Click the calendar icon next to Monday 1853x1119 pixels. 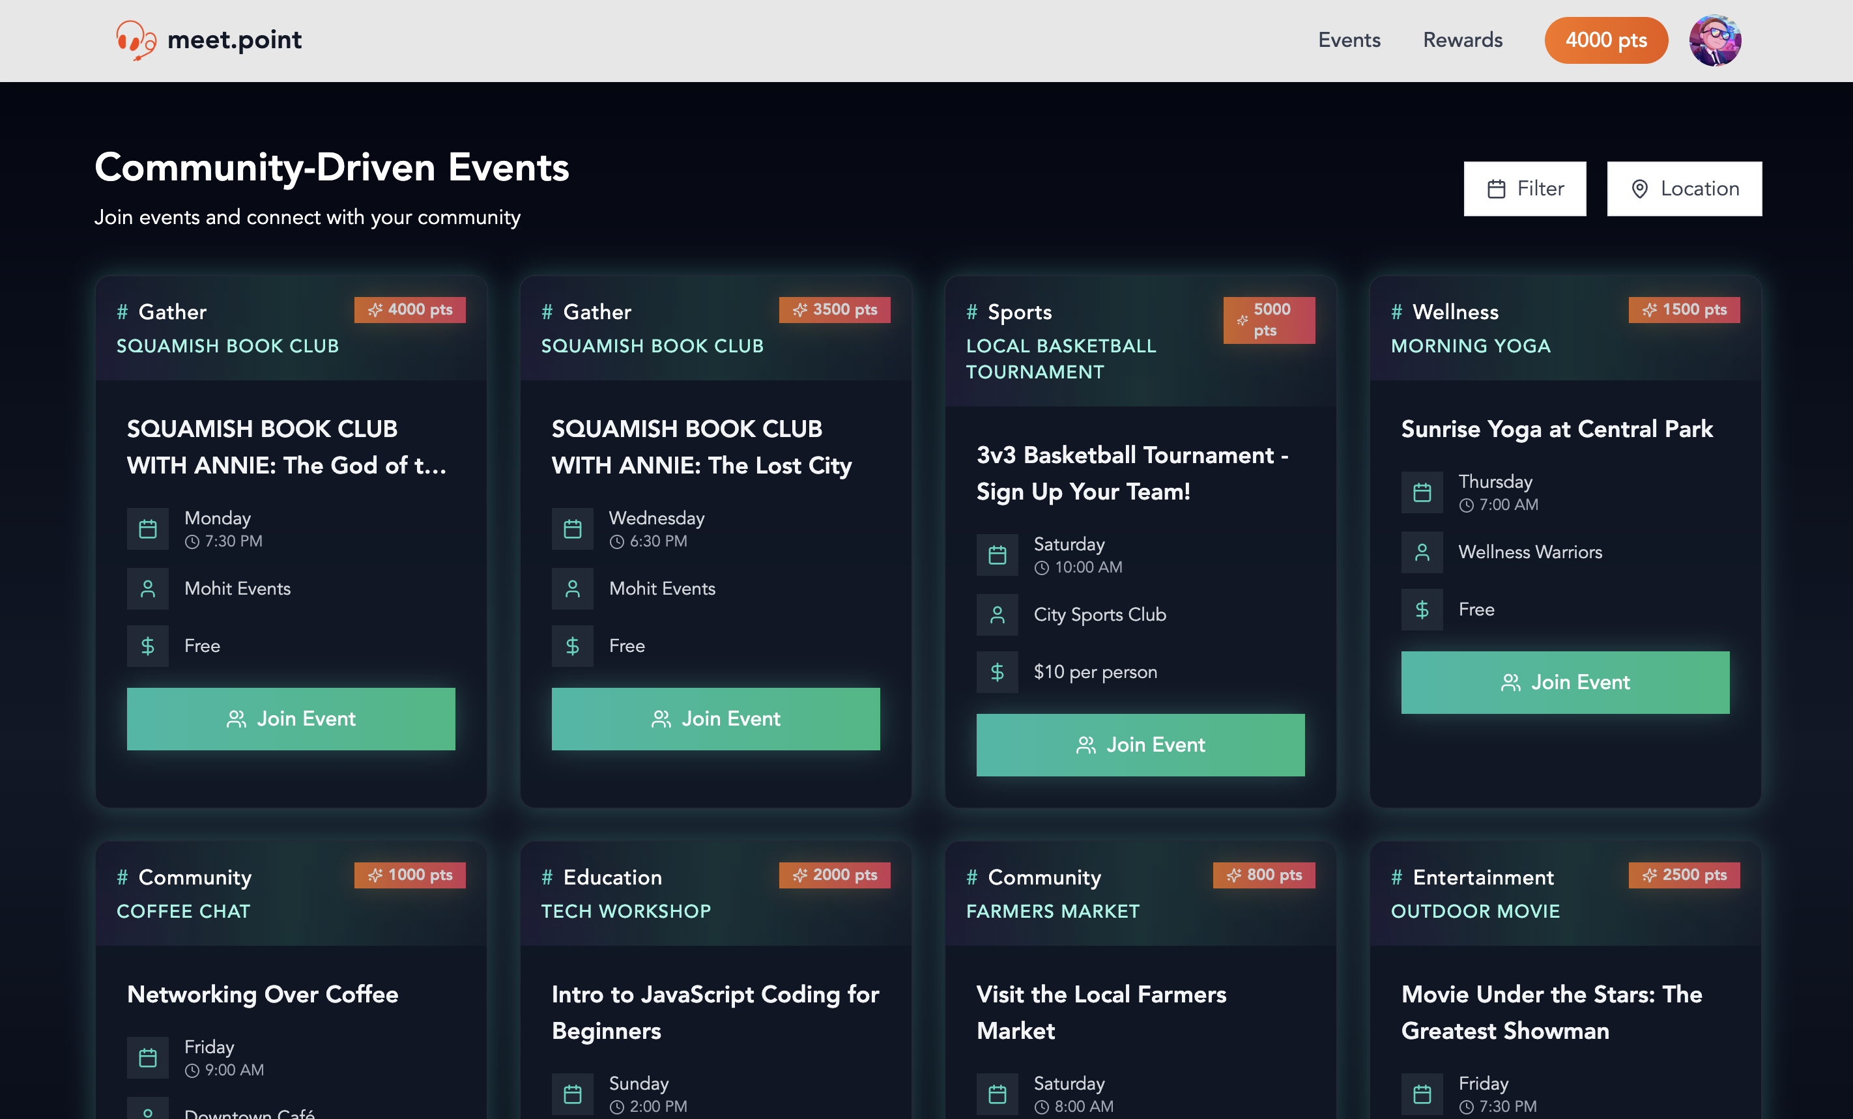pyautogui.click(x=148, y=529)
